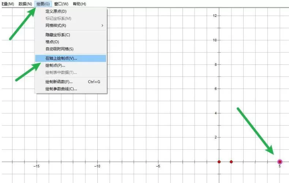
Task: Click the 绘制表中数据(T)... menu entry
Action: [x=71, y=72]
